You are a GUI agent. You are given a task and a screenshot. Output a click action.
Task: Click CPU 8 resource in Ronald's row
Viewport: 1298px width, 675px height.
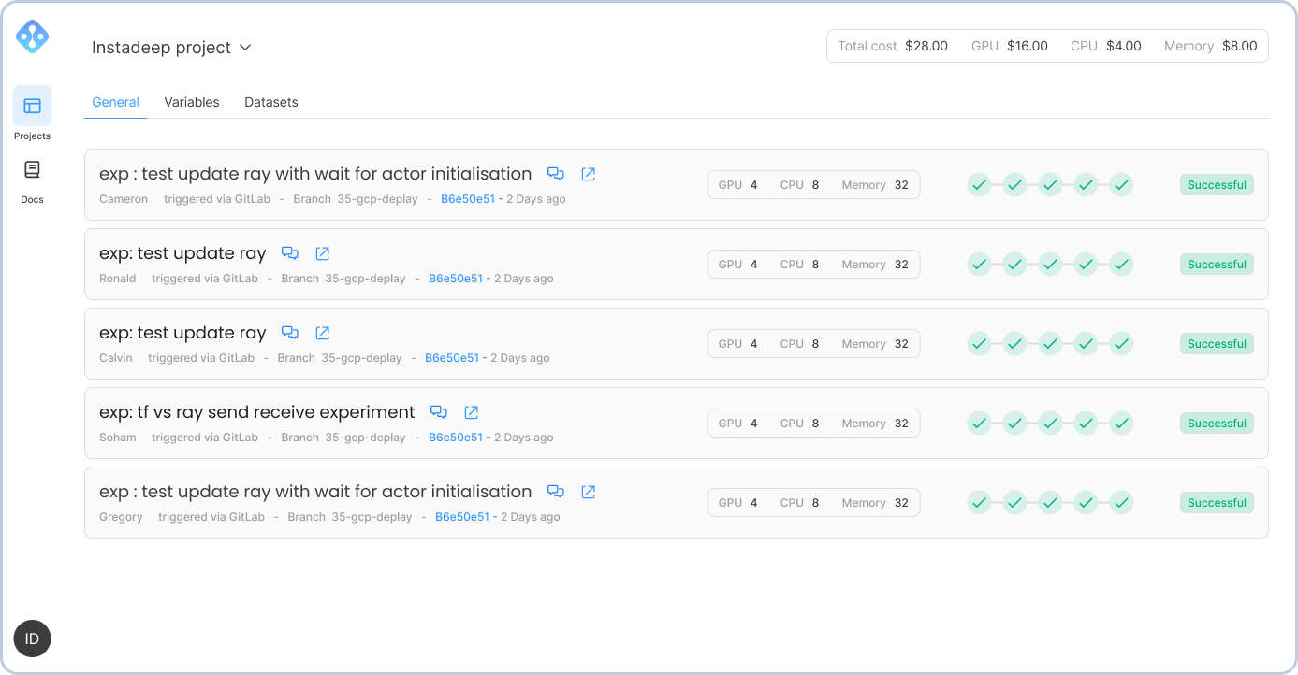(x=799, y=265)
